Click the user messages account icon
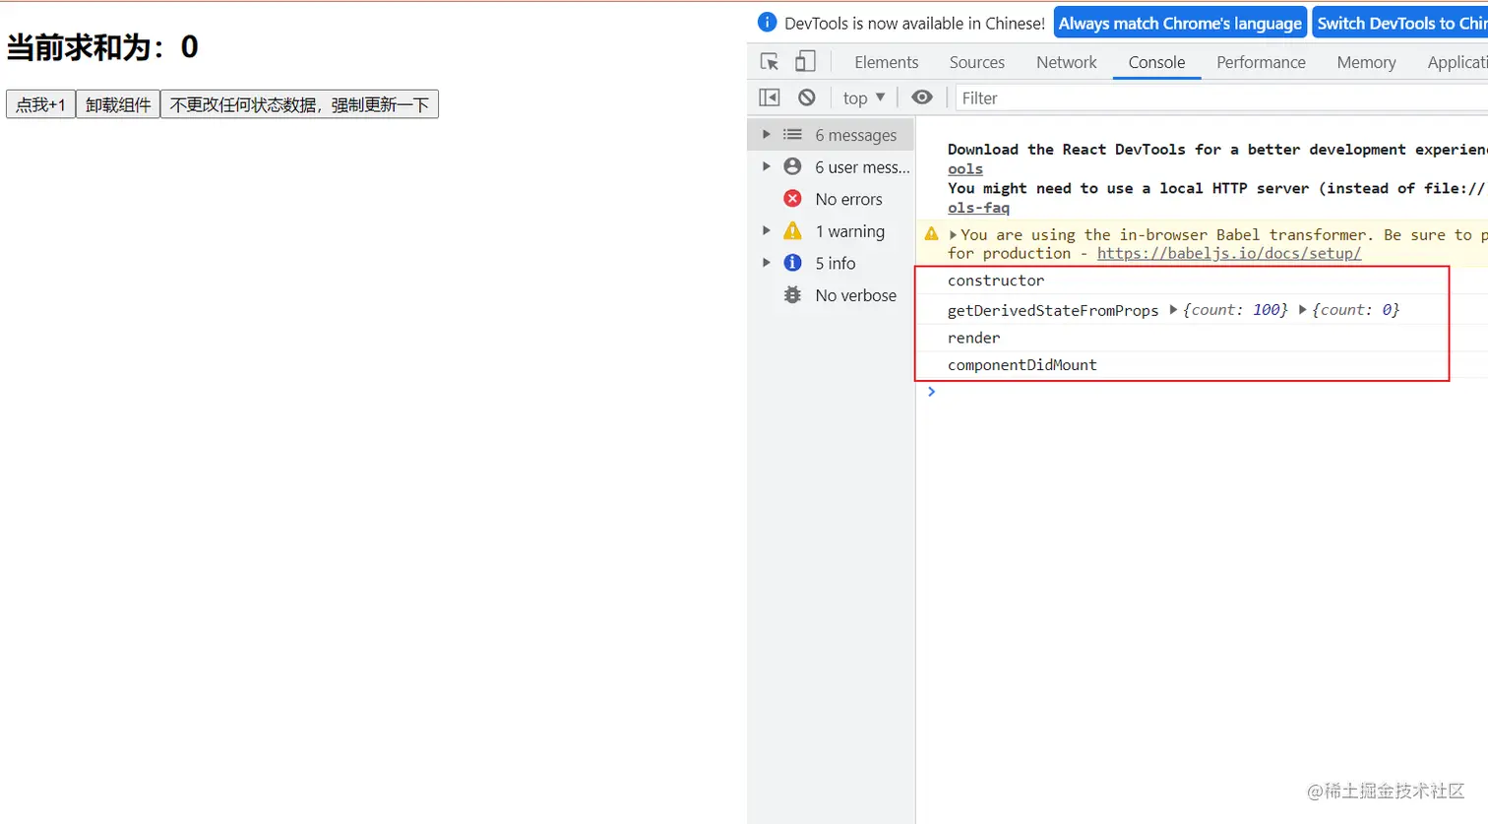Viewport: 1488px width, 824px height. point(792,166)
